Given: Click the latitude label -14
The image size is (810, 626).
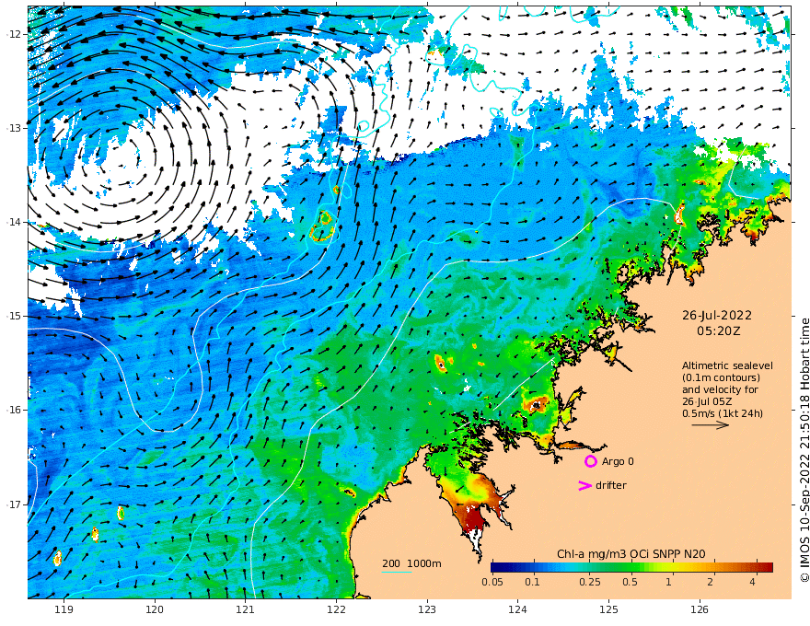Looking at the screenshot, I should coord(15,222).
